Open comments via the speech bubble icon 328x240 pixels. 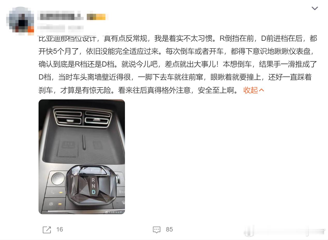[157, 230]
